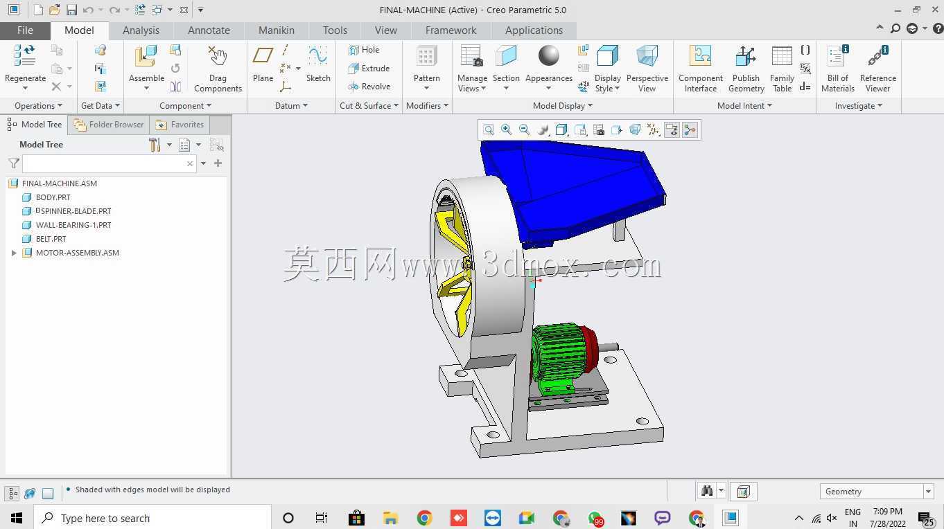This screenshot has height=529, width=944.
Task: Open the File menu
Action: 25,30
